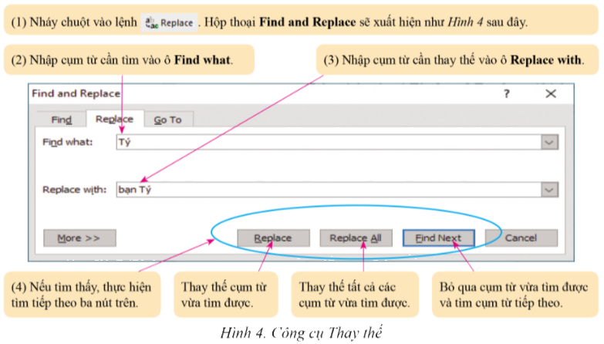
Task: Expand the Find what dropdown arrow
Action: click(x=549, y=142)
